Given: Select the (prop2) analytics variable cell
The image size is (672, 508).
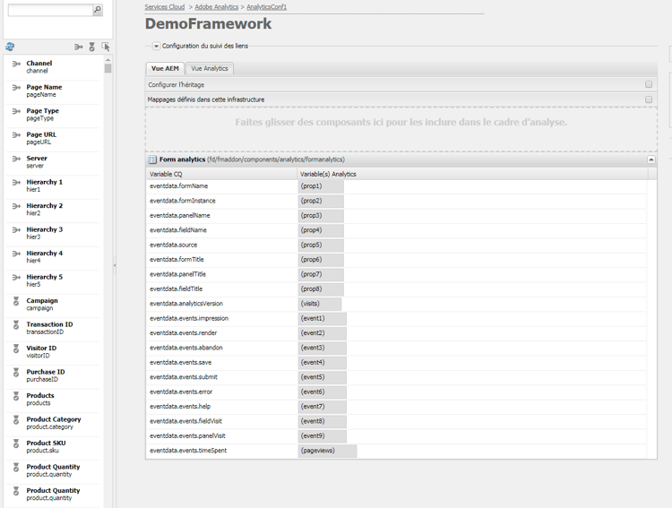Looking at the screenshot, I should pos(321,201).
